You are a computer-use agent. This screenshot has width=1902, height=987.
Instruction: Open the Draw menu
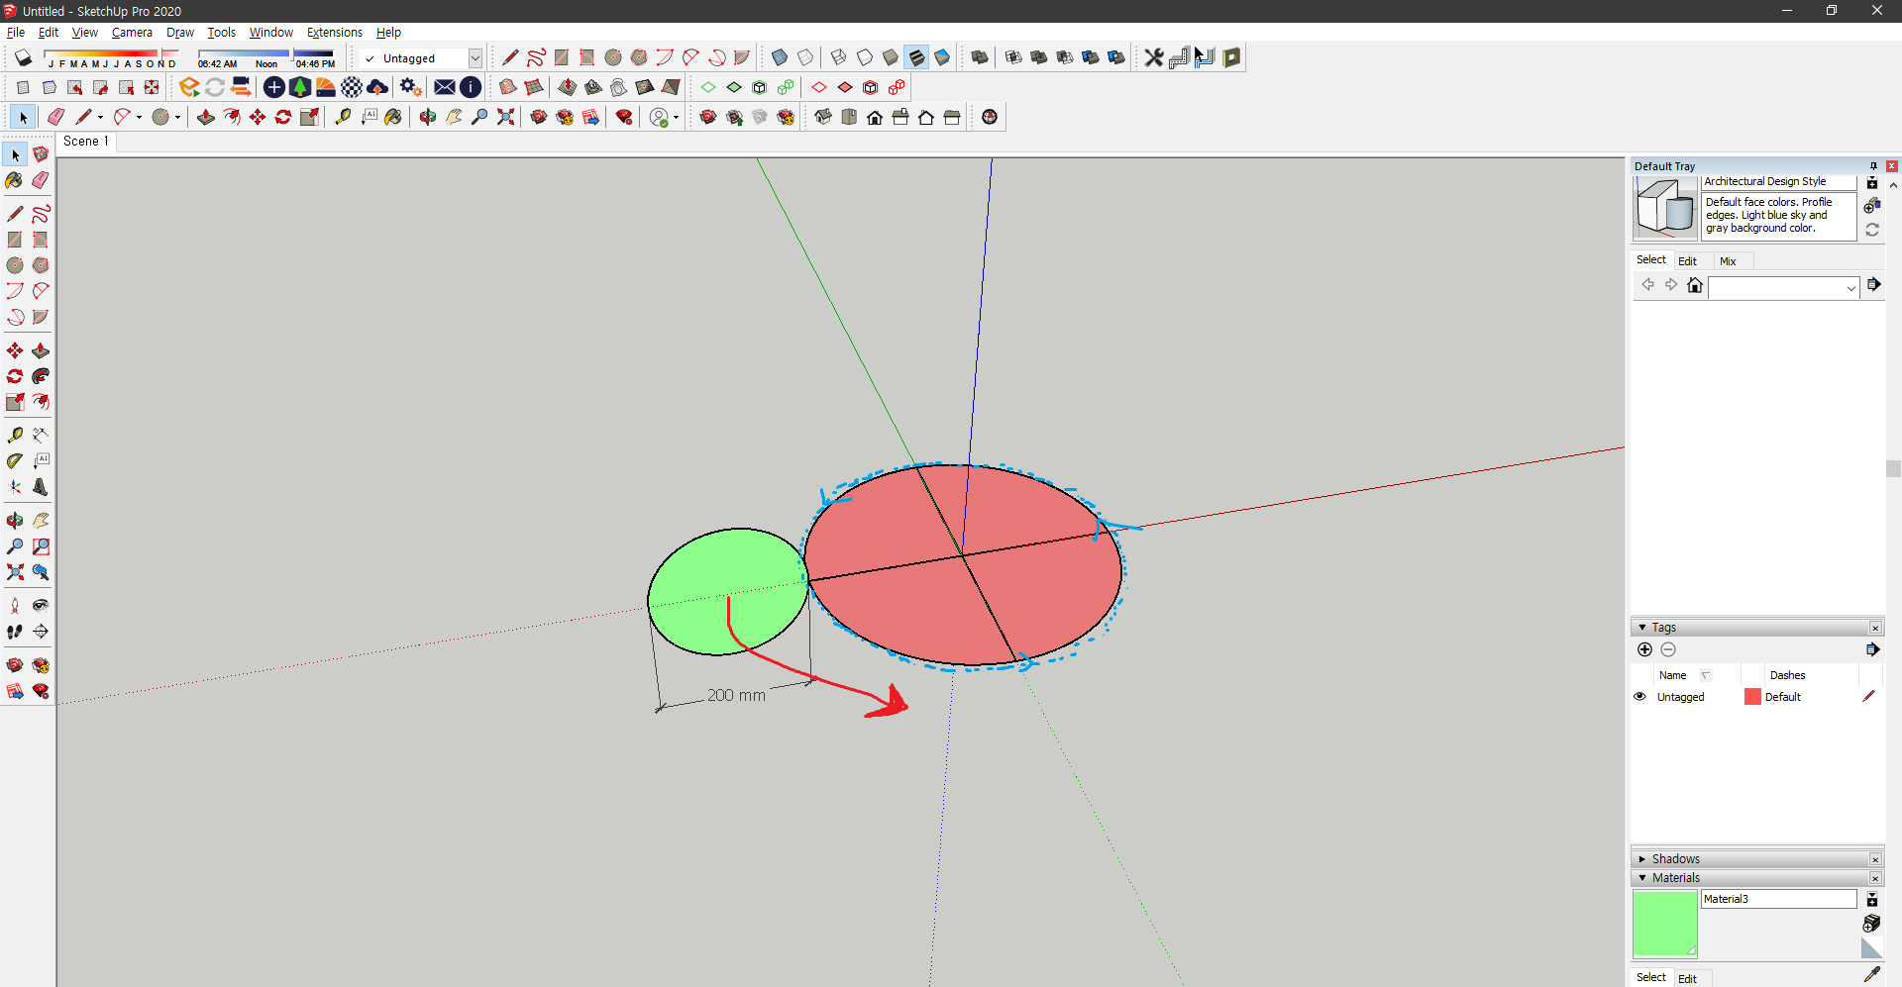click(180, 33)
